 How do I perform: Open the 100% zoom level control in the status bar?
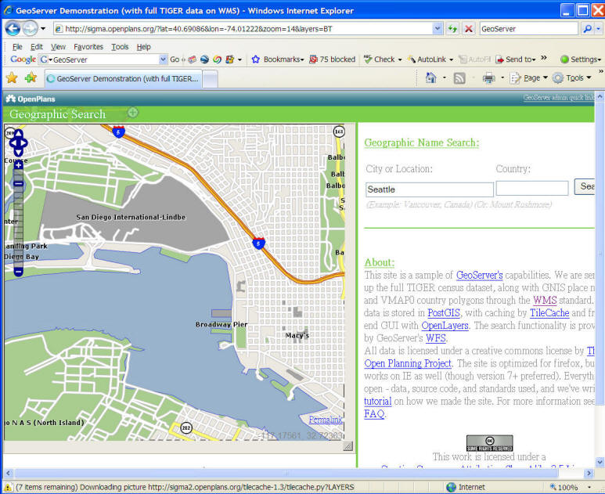571,487
